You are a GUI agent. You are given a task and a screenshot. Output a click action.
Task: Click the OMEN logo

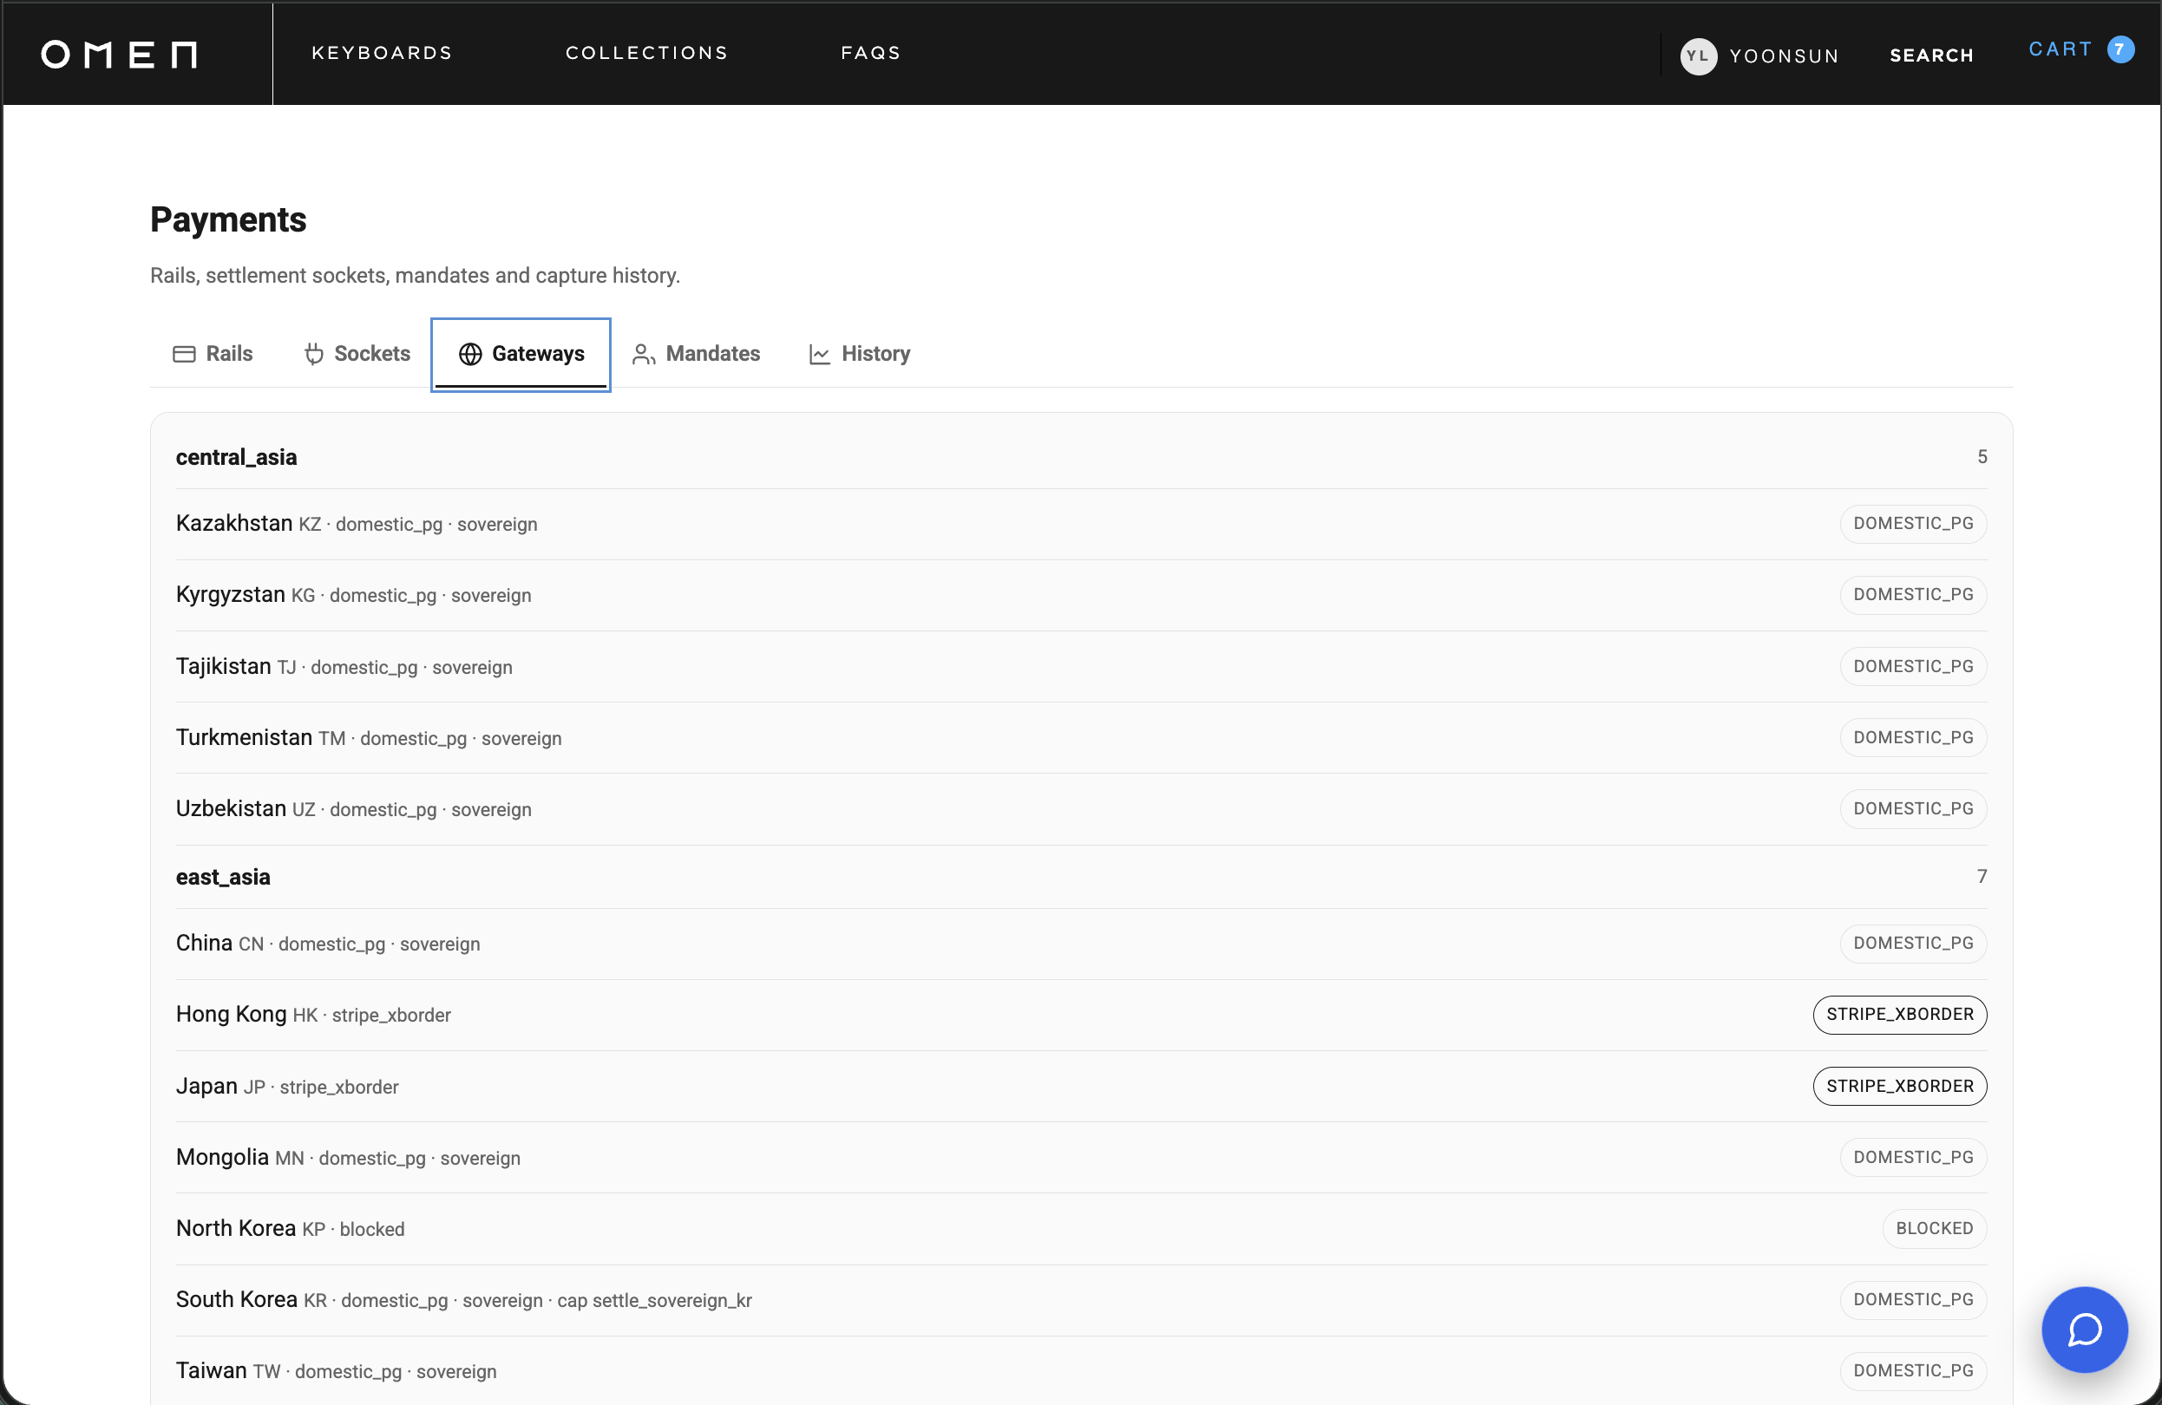pyautogui.click(x=119, y=55)
